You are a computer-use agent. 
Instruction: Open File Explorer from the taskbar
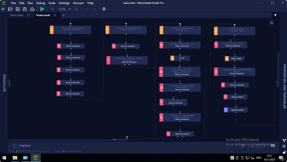[x=15, y=158]
